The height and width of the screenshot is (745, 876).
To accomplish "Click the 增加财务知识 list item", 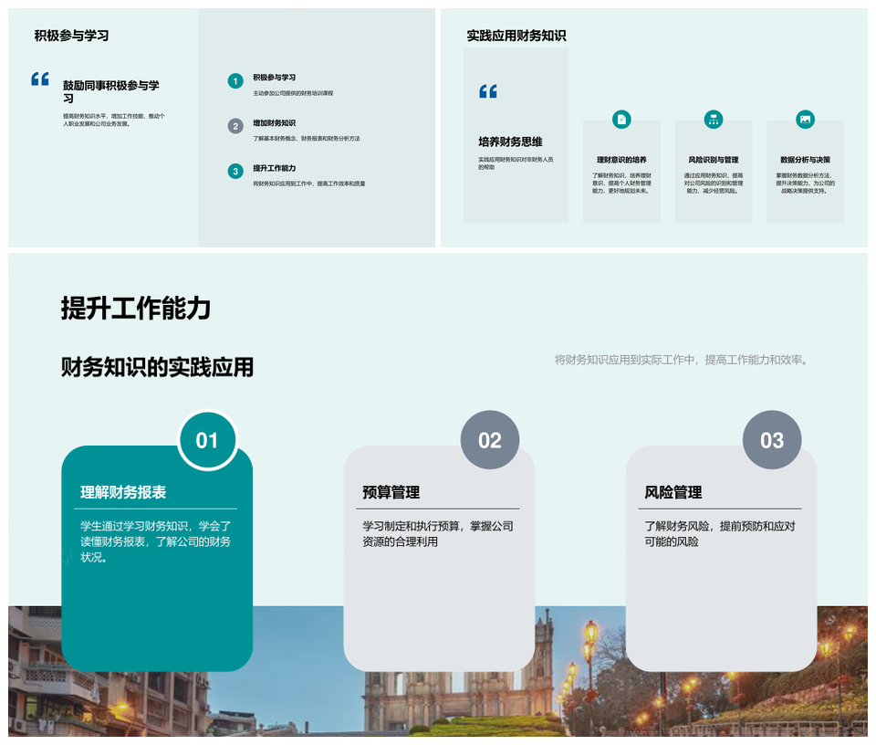I will [x=274, y=123].
